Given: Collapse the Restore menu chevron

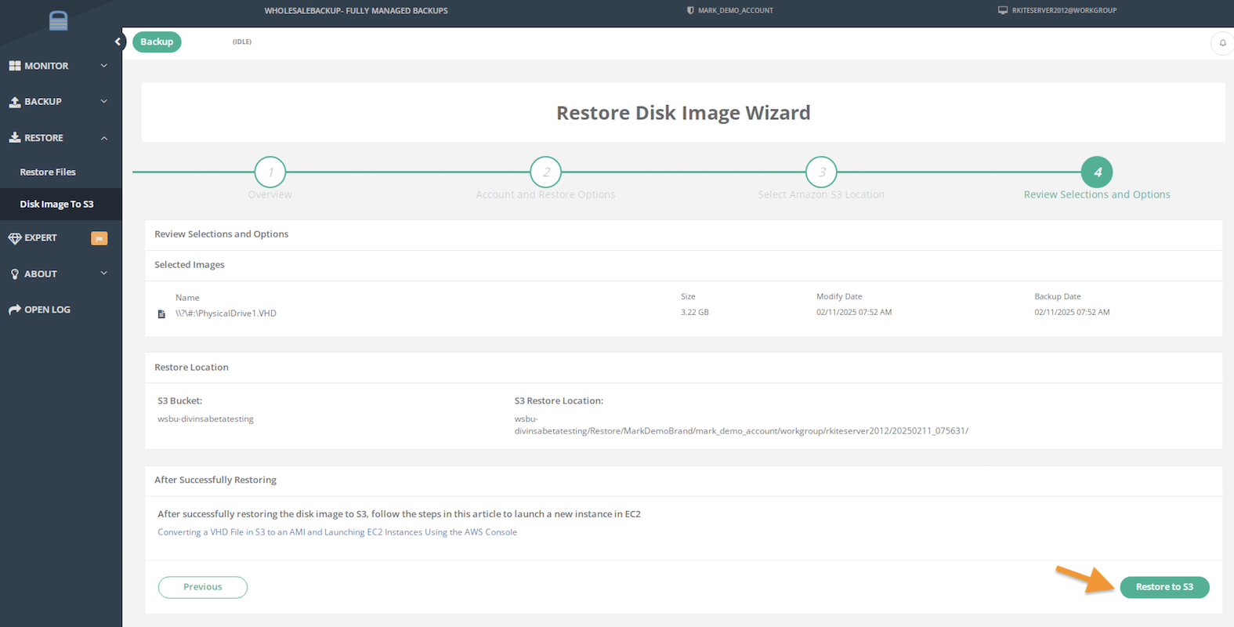Looking at the screenshot, I should [104, 138].
